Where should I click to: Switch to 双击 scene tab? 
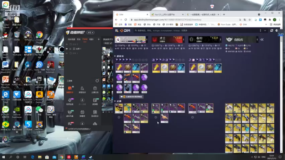[78, 39]
